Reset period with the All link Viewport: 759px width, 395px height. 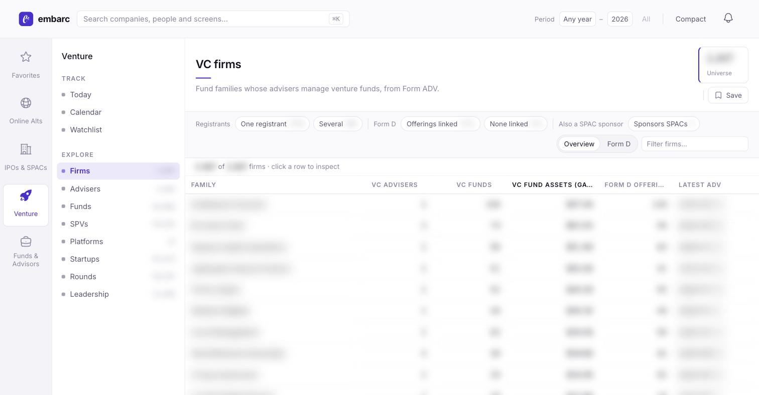tap(646, 19)
